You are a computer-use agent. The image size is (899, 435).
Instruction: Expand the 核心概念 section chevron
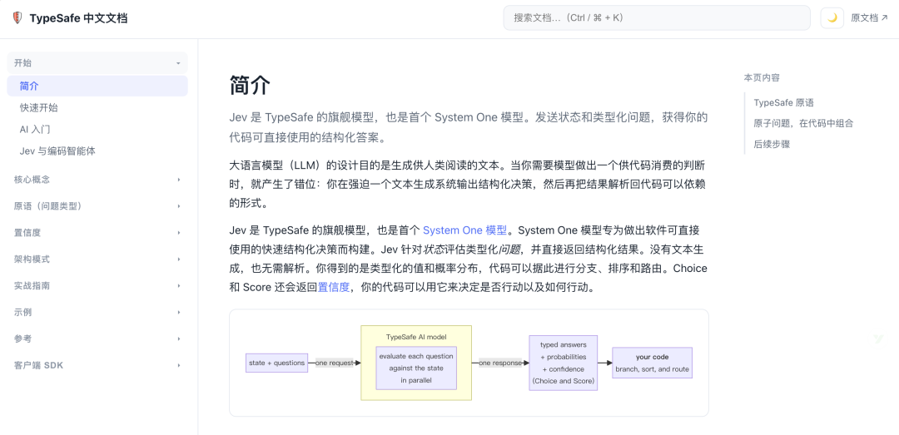tap(178, 180)
